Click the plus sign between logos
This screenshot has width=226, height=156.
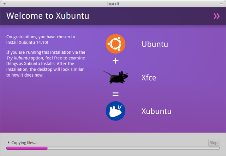point(115,61)
